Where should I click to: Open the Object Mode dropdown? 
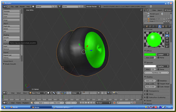(37, 93)
